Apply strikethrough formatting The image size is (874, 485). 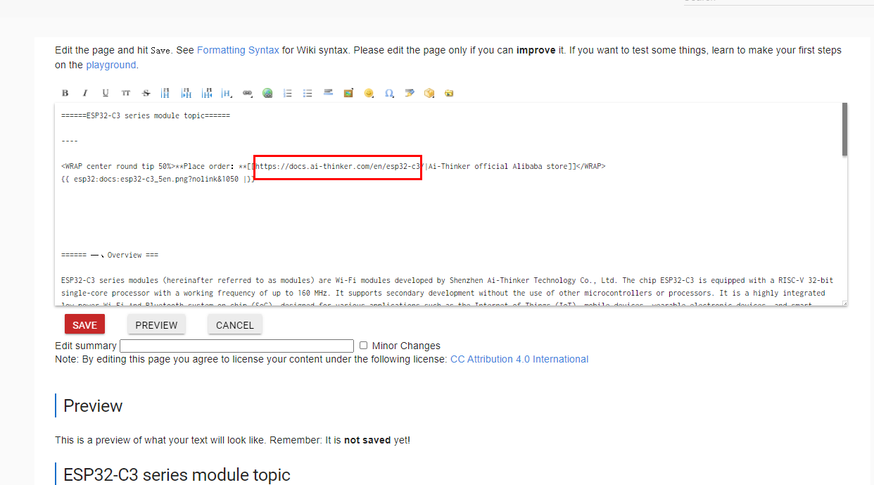(146, 93)
